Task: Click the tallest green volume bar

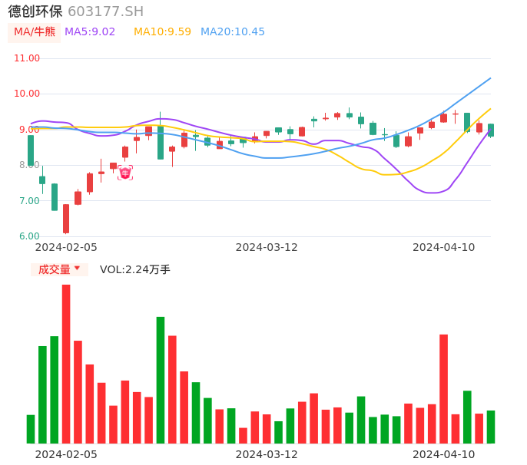Action: point(161,380)
